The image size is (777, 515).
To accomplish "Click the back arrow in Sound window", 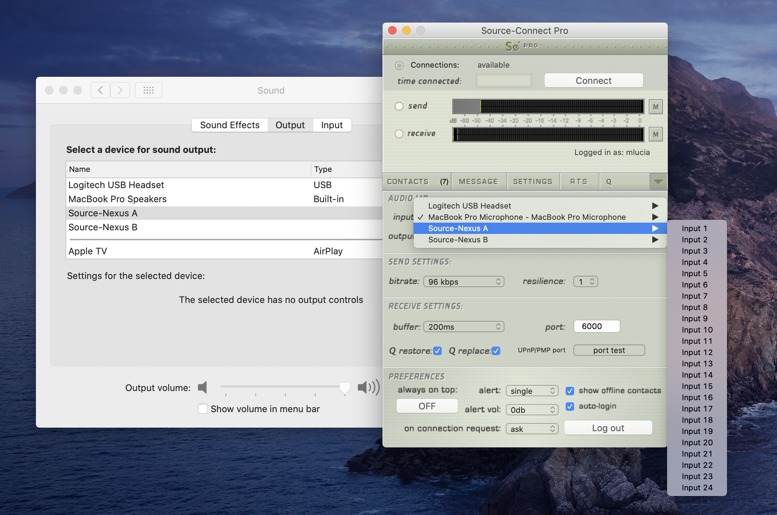I will point(100,90).
